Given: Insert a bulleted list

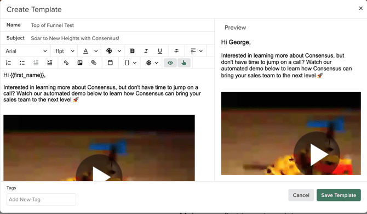Looking at the screenshot, I should point(22,63).
